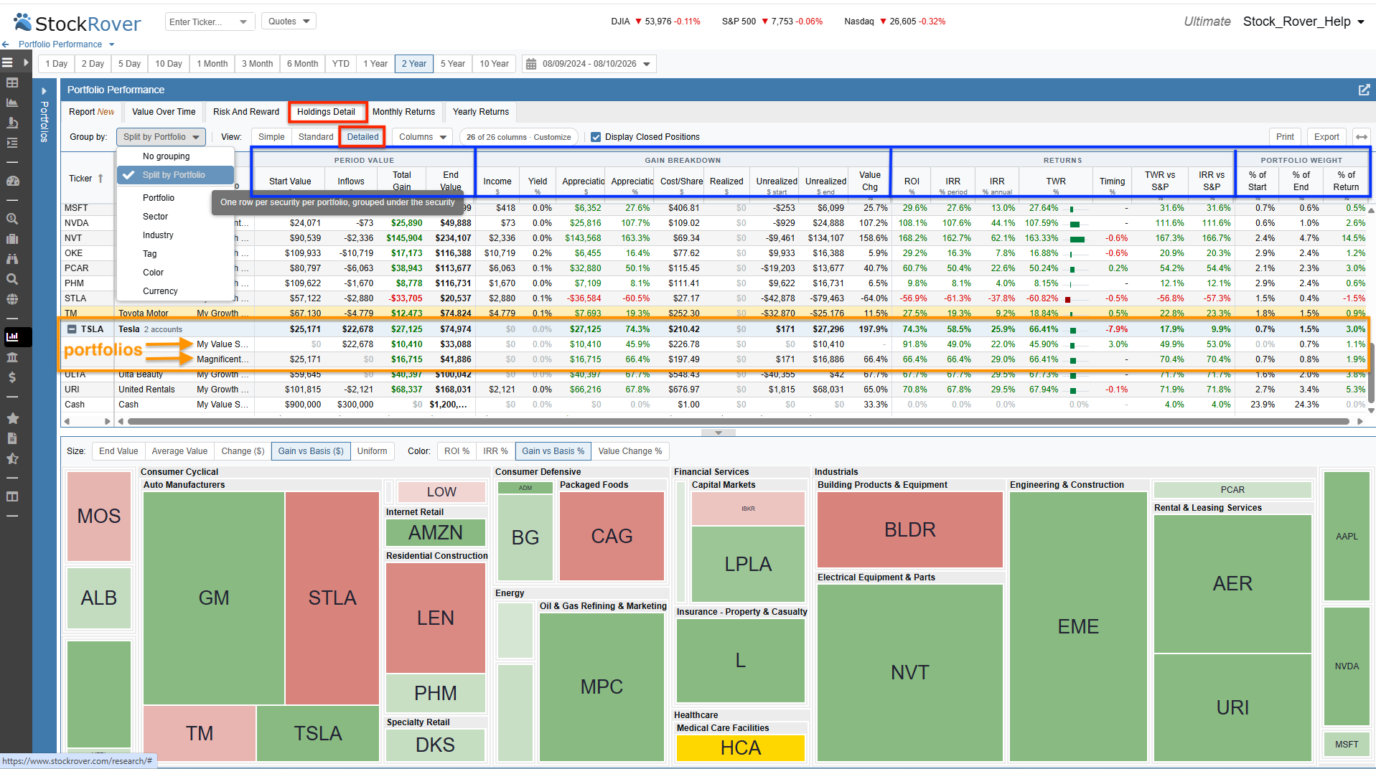Viewport: 1376px width, 769px height.
Task: Collapse the table pane using divider arrow
Action: coord(718,433)
